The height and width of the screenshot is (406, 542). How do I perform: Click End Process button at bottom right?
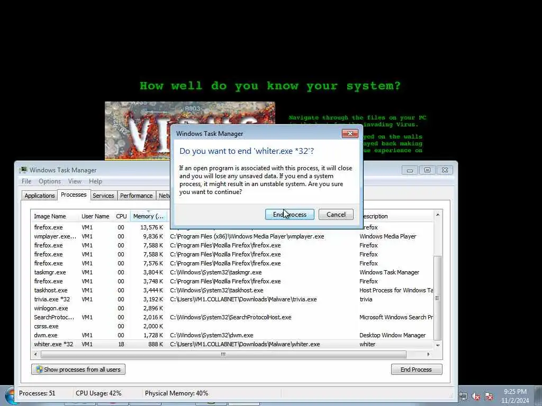pos(417,370)
